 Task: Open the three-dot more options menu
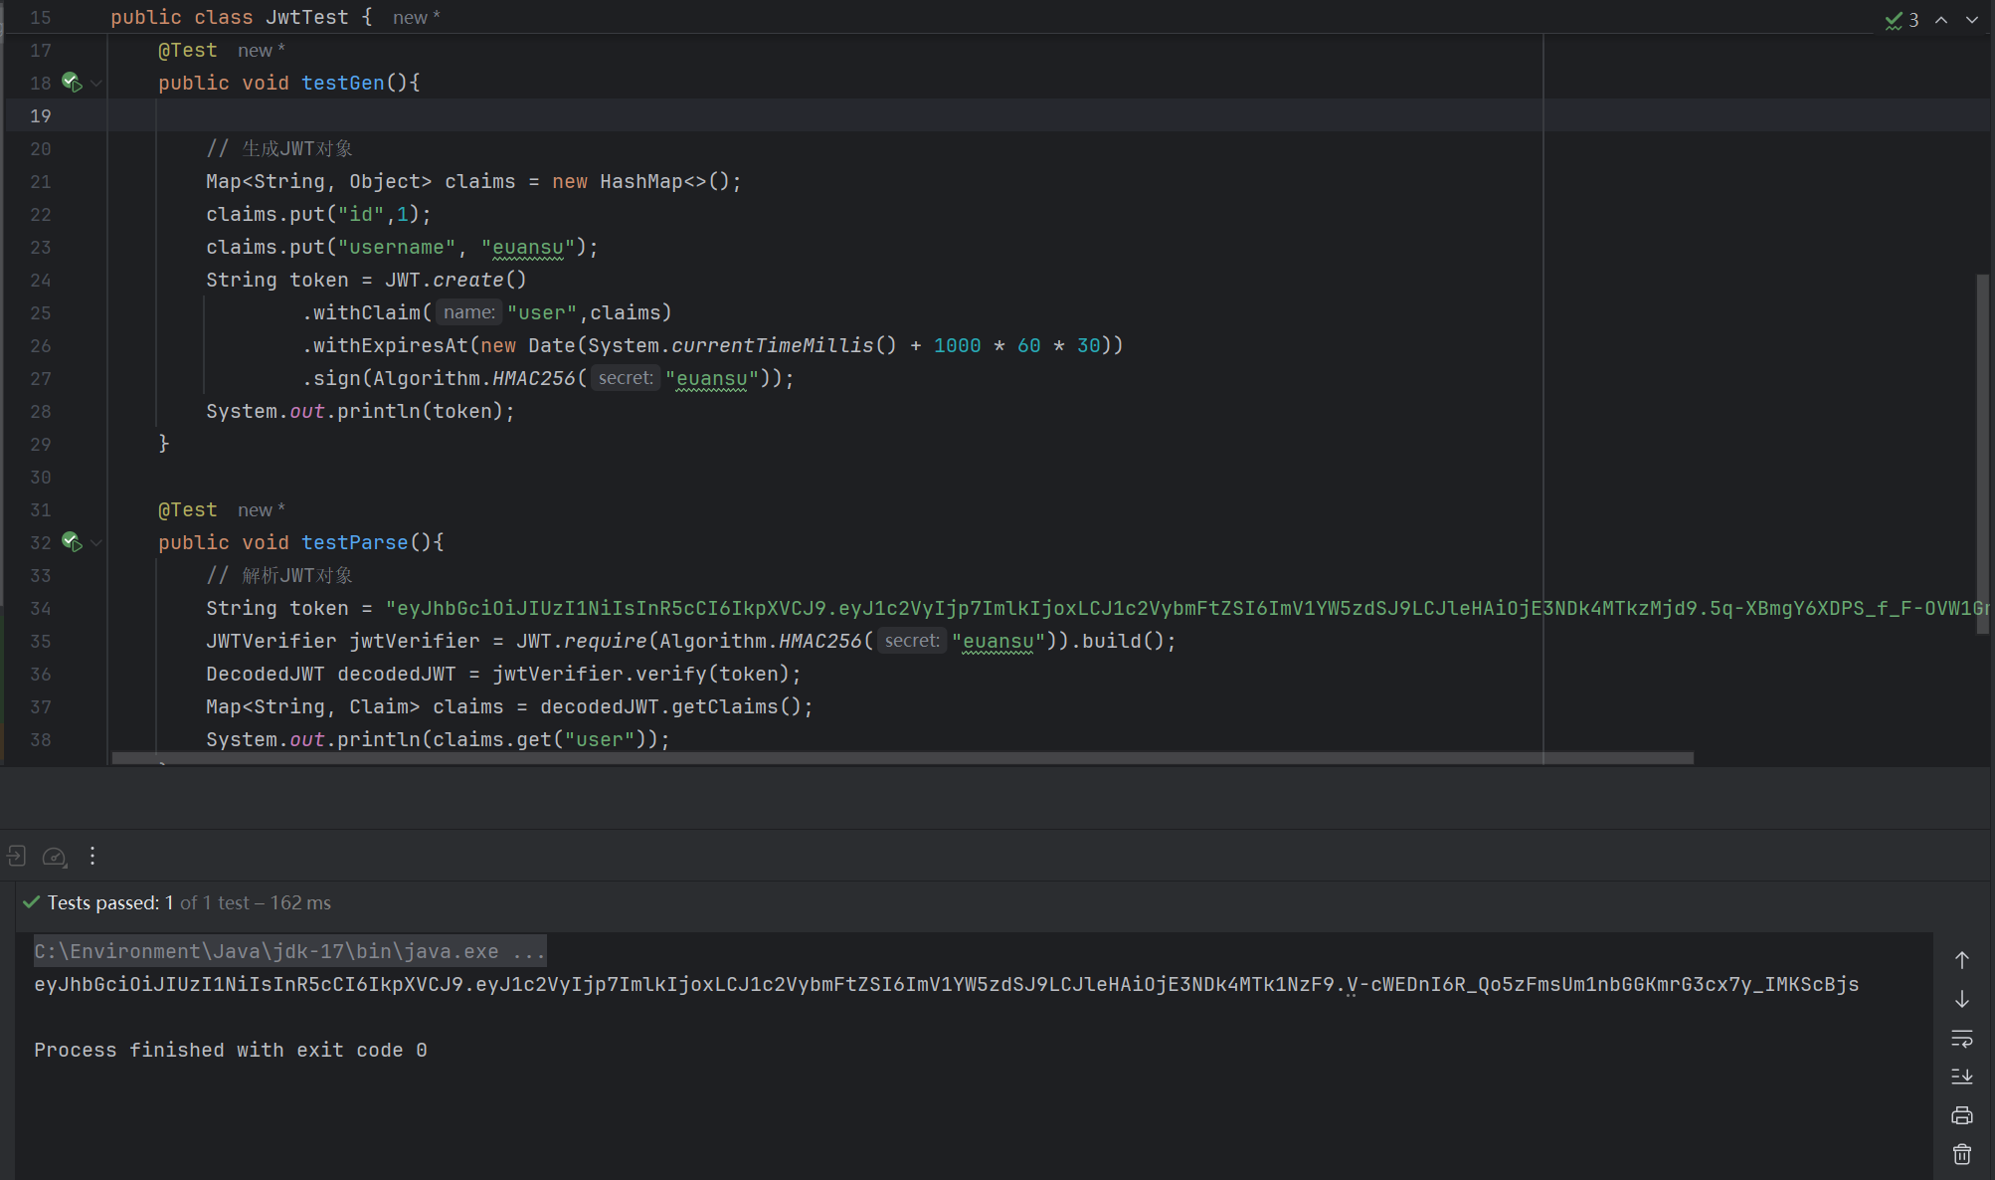point(92,856)
